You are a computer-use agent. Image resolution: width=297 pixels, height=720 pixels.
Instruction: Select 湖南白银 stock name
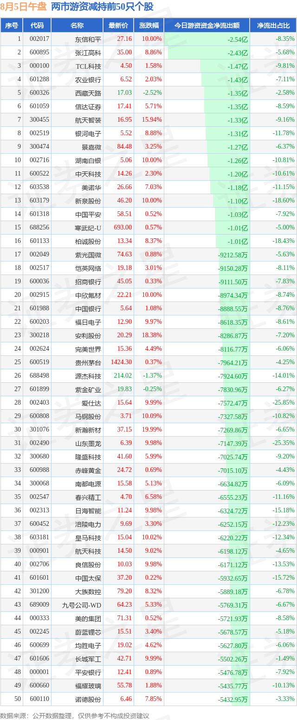pos(88,160)
